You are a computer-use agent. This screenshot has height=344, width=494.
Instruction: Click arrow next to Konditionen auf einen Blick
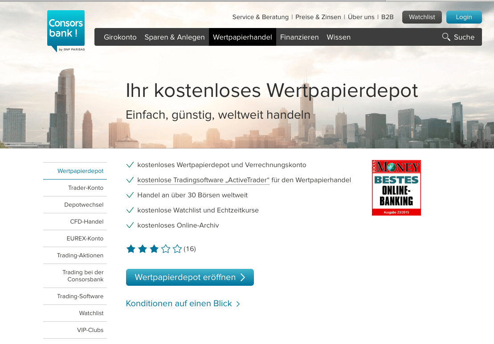238,304
